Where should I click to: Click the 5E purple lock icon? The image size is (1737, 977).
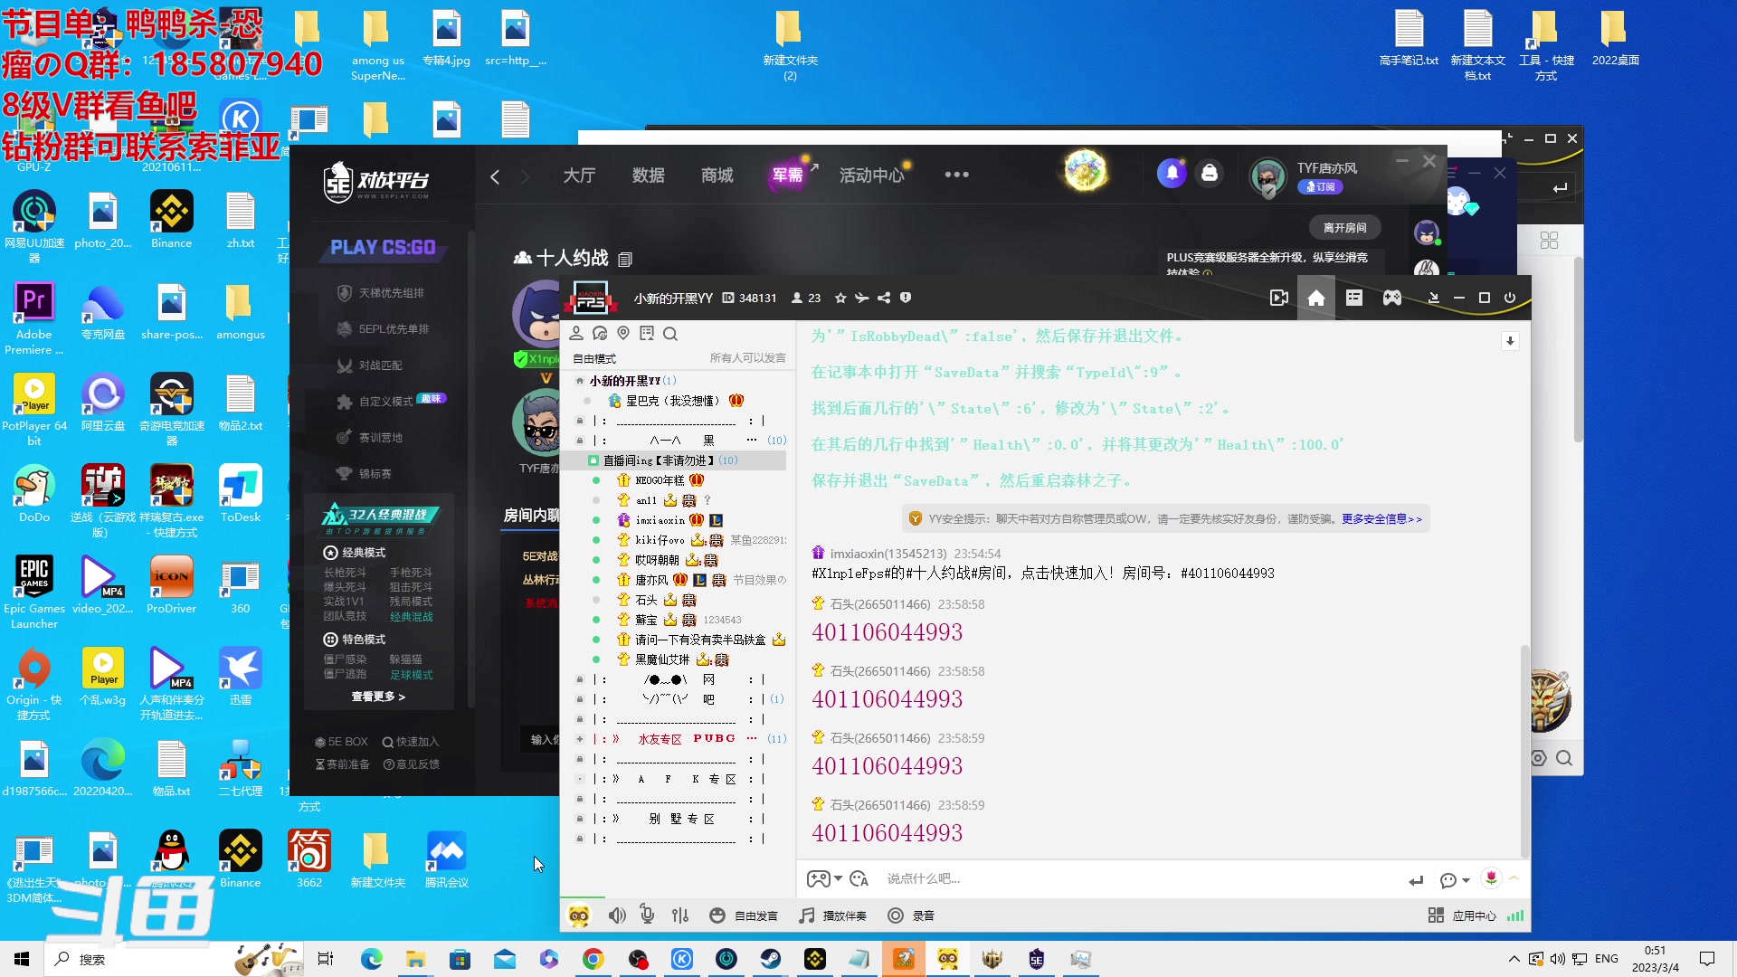(1210, 173)
